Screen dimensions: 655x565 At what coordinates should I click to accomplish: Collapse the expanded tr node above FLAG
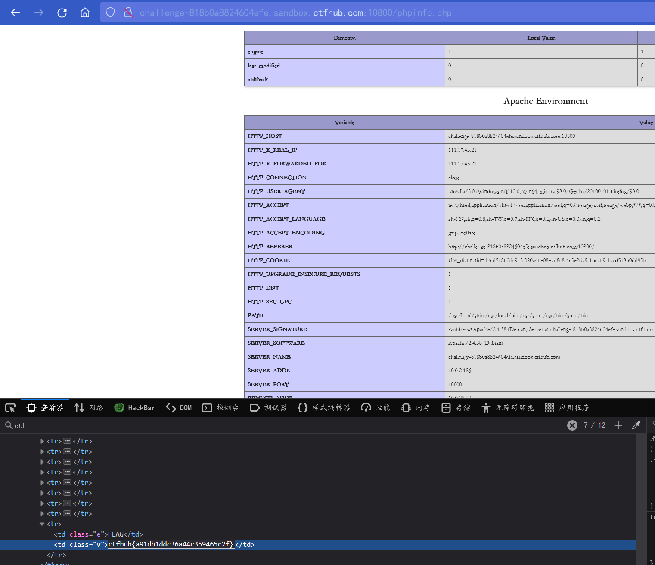point(42,524)
